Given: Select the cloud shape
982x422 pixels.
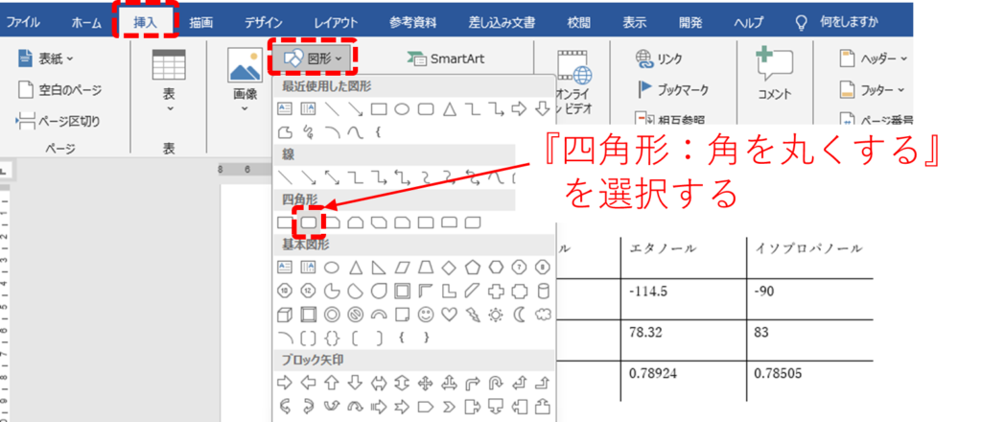Looking at the screenshot, I should pyautogui.click(x=543, y=314).
